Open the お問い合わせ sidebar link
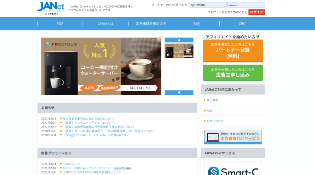 click(x=215, y=121)
